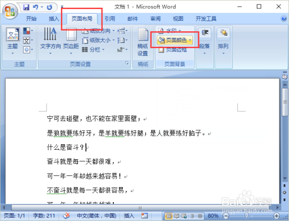Choose 纸张大小 paper size
Screen dimensions: 289x221
(x=98, y=40)
